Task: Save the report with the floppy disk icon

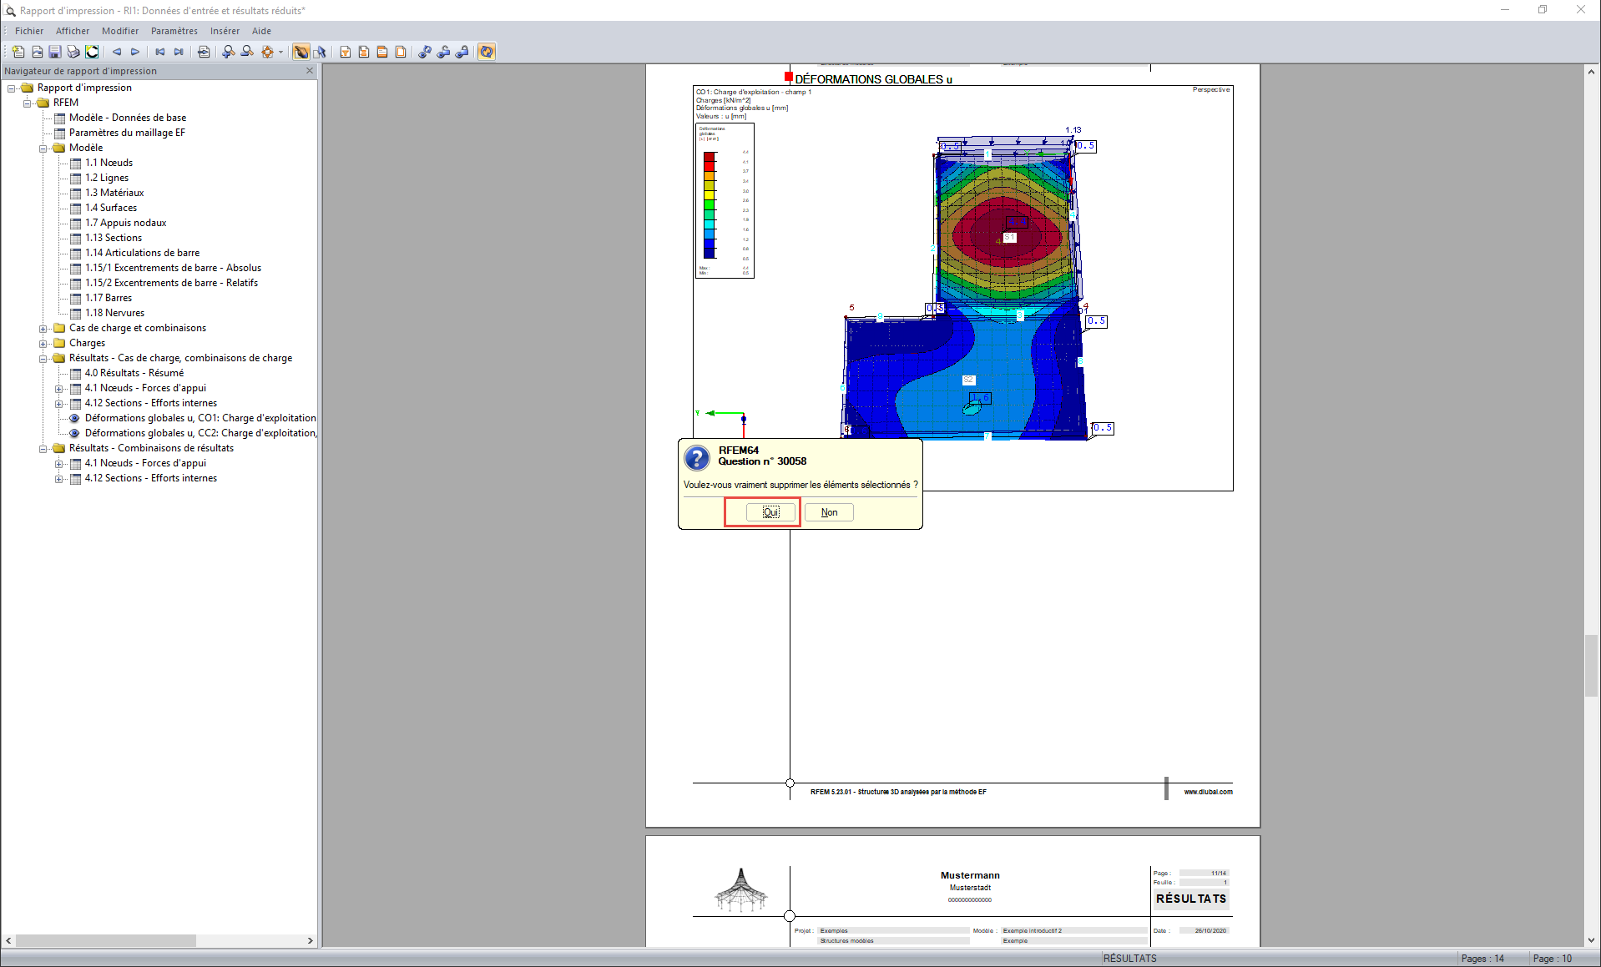Action: (55, 52)
